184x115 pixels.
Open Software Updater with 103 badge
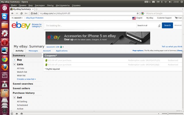click(x=5, y=93)
